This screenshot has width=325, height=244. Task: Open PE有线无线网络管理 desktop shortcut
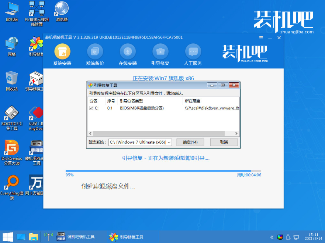[37, 14]
